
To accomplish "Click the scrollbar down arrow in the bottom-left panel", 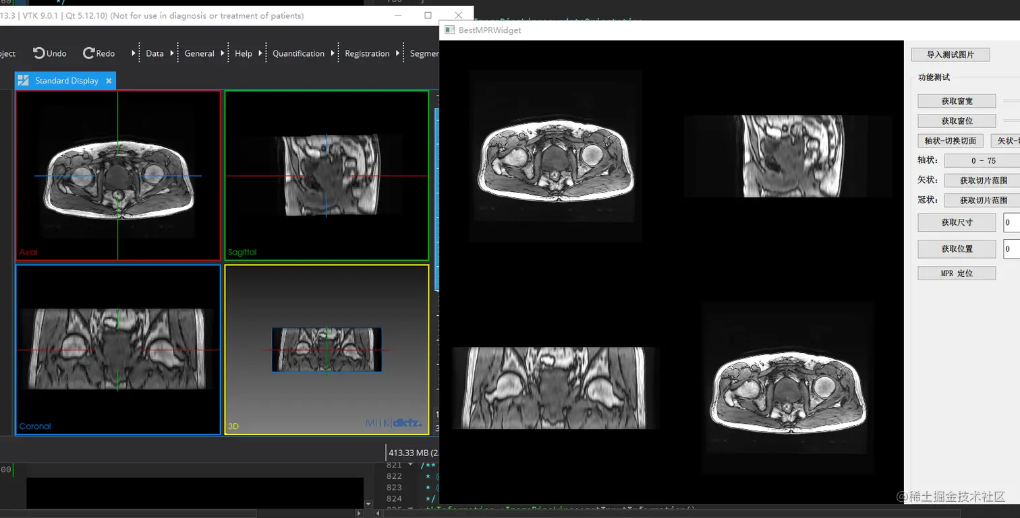I will tap(368, 504).
